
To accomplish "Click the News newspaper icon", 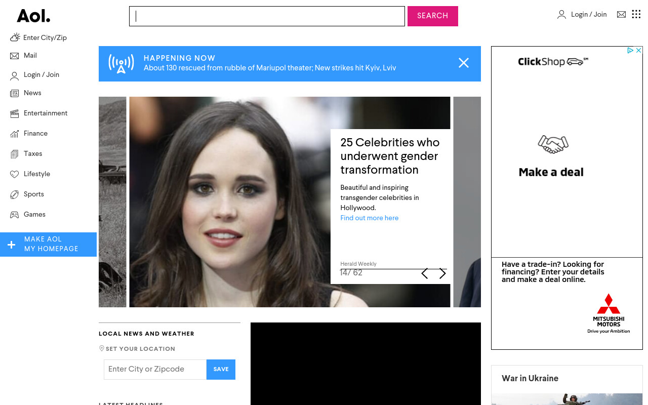I will click(x=15, y=93).
